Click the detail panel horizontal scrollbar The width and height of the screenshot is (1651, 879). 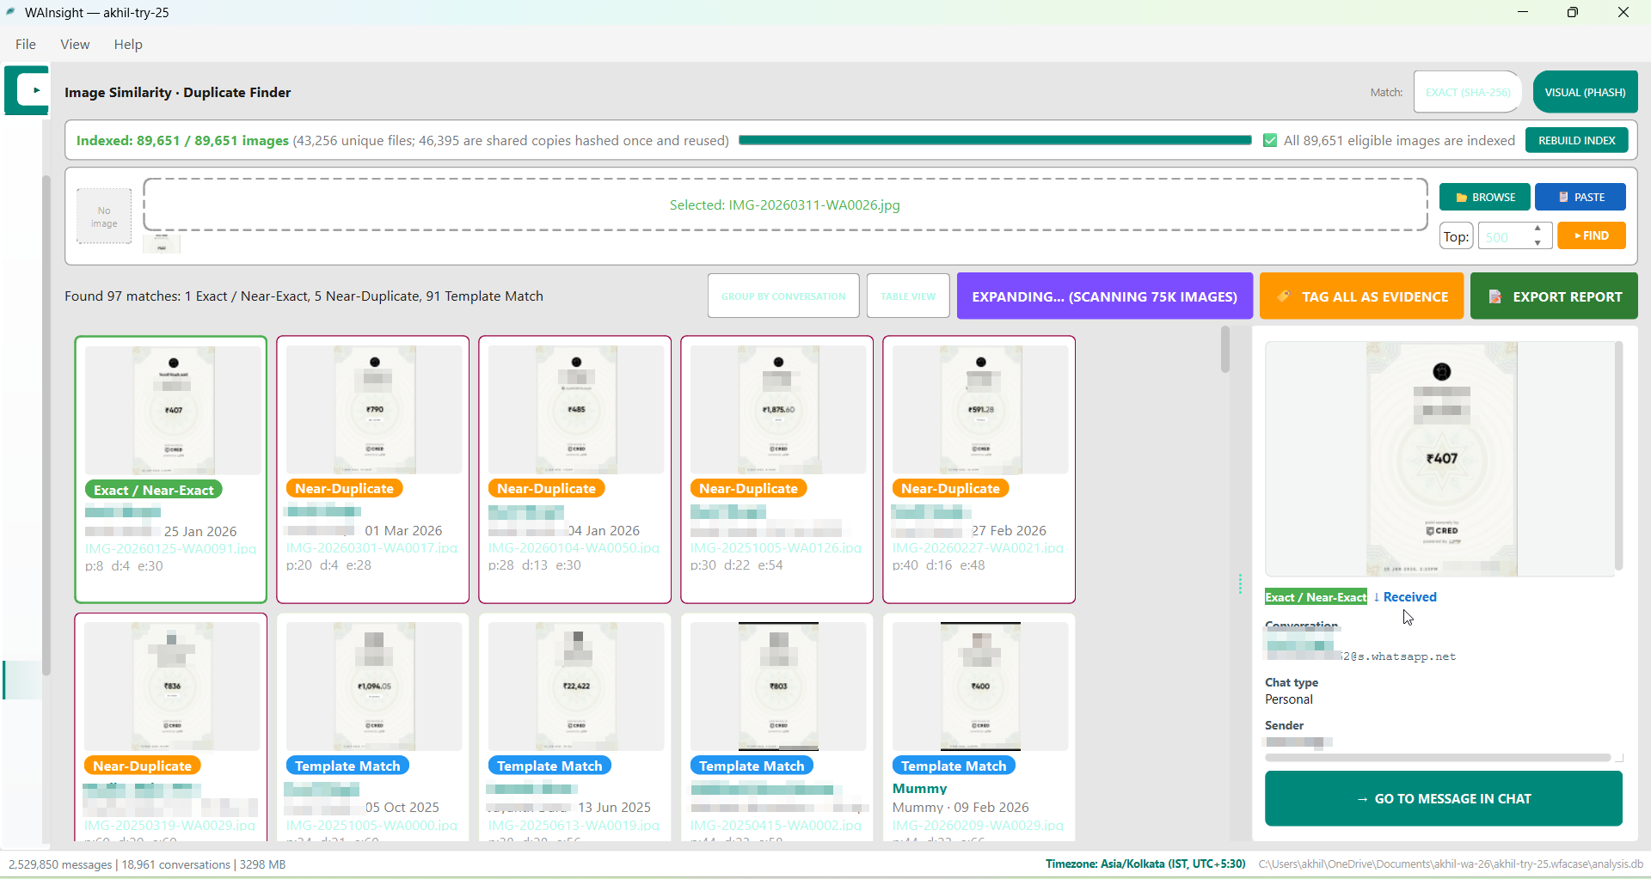[1438, 758]
